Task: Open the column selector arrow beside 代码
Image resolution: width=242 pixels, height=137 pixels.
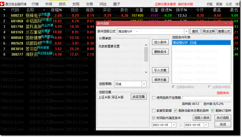Action: pos(4,10)
